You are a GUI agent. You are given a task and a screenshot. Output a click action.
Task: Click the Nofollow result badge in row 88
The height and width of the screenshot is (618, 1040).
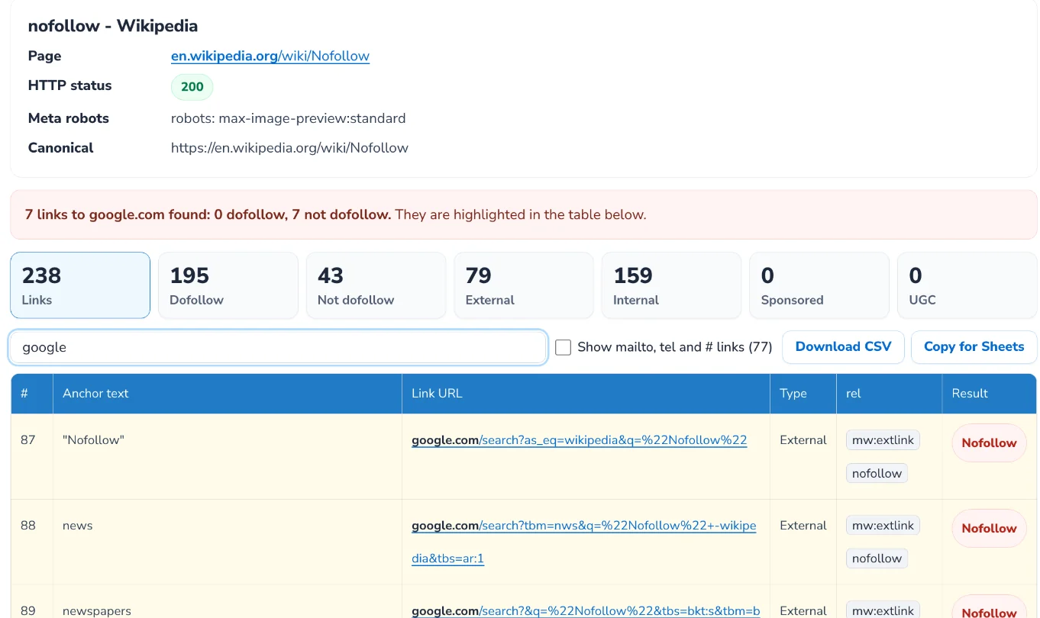[989, 529]
